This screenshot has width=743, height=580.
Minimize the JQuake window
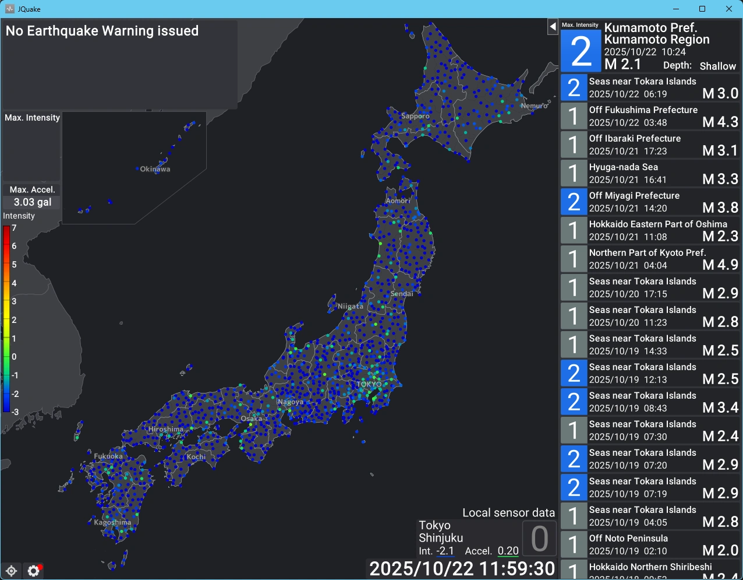[x=676, y=9]
